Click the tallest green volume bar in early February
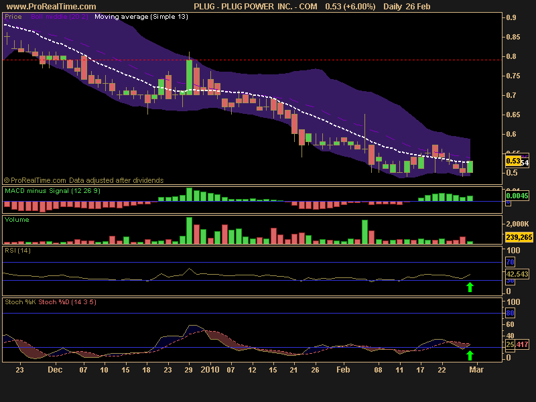536x402 pixels. point(364,232)
